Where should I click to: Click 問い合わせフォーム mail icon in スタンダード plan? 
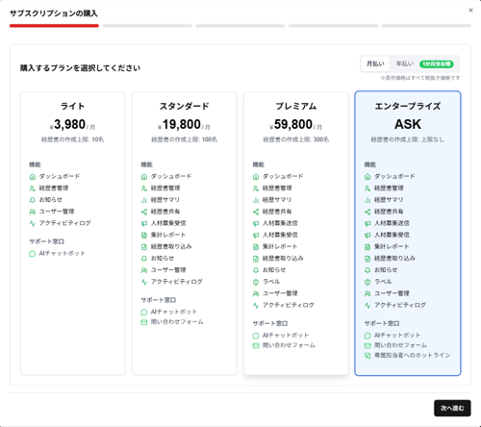(x=144, y=322)
